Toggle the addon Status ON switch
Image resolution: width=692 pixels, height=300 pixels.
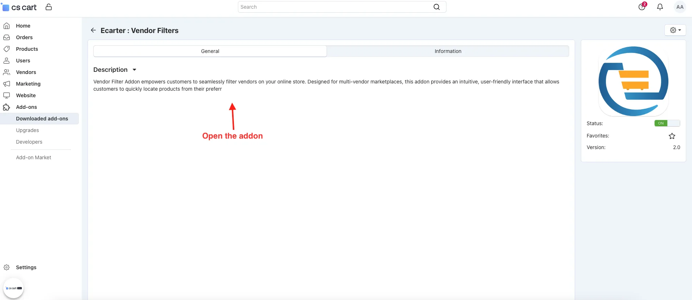(667, 123)
